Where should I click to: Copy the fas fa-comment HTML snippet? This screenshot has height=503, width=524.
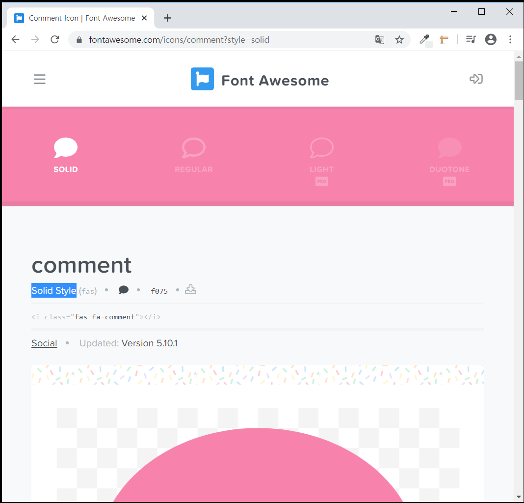96,317
